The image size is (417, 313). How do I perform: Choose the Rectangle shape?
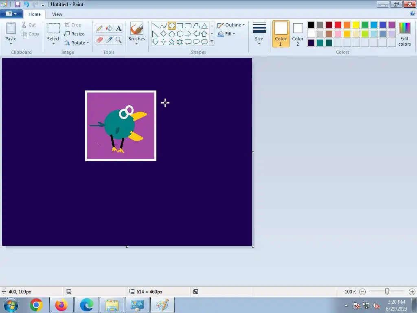click(x=180, y=26)
